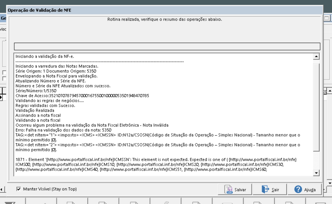Click 'Validando a nota fiscal' line
This screenshot has height=204, width=332.
click(38, 120)
